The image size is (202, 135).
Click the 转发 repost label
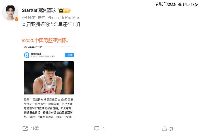(x=35, y=128)
